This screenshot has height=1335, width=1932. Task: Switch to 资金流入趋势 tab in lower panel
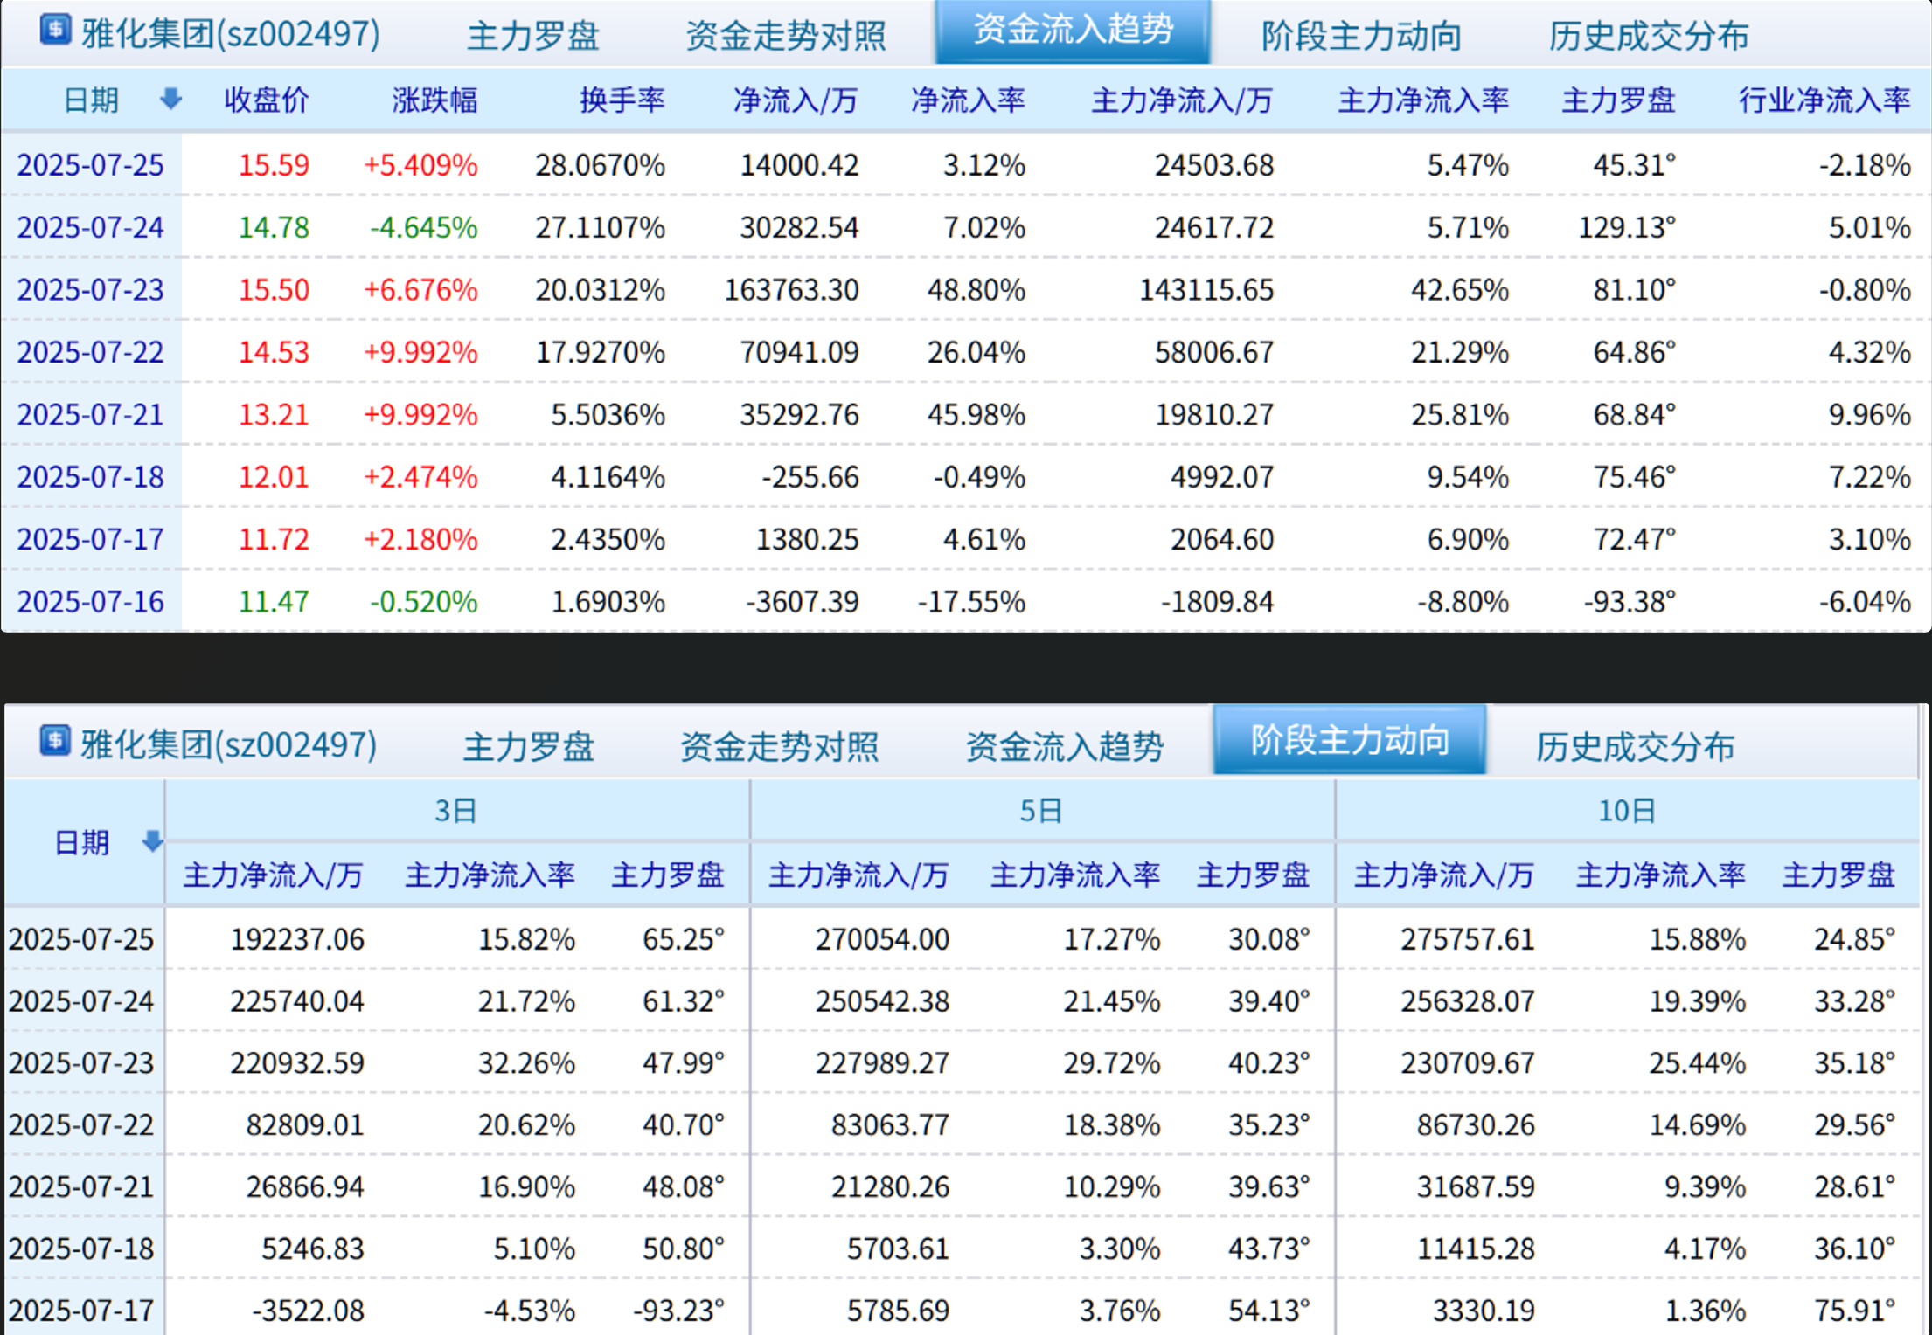tap(1065, 747)
